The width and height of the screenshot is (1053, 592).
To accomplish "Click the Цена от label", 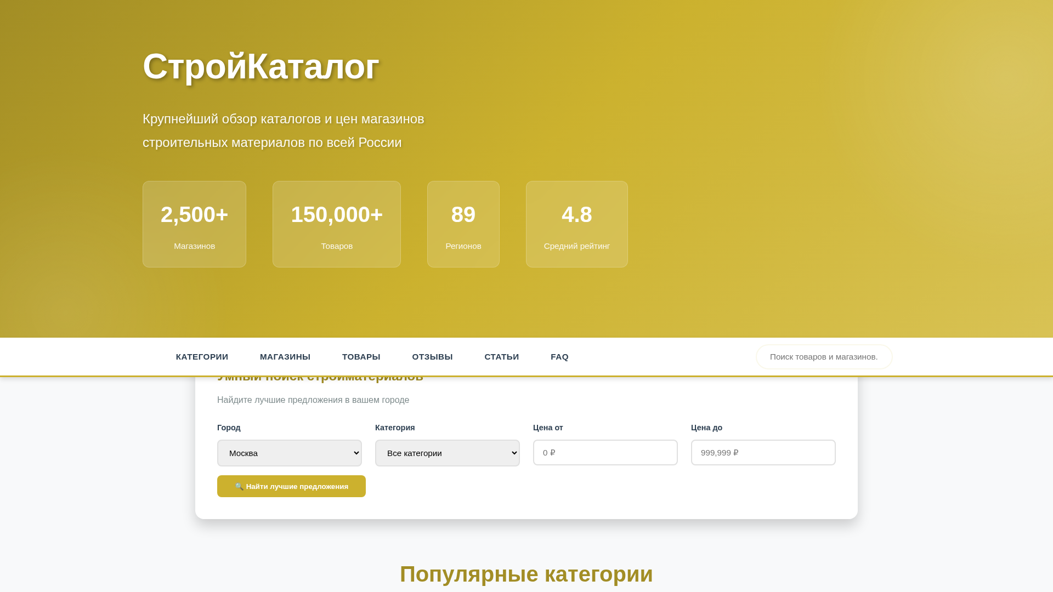I will [x=548, y=428].
